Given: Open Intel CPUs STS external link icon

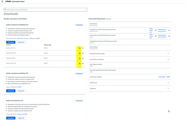Looking at the screenshot, I should tap(156, 36).
